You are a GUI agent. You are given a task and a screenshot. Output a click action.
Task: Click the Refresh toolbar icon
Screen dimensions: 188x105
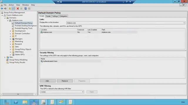click(x=21, y=8)
